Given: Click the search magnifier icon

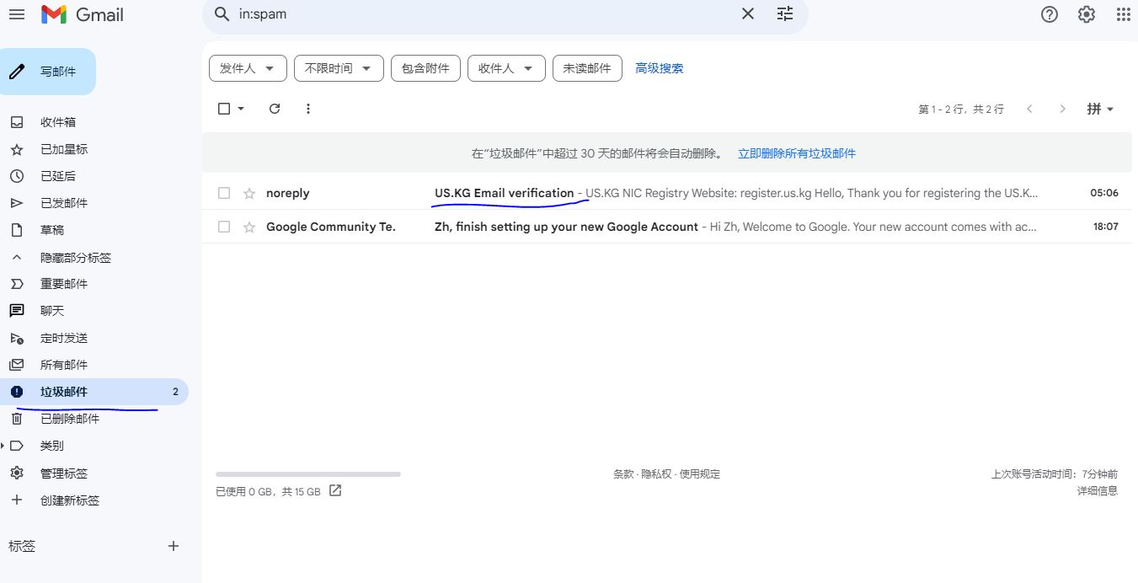Looking at the screenshot, I should click(x=222, y=14).
